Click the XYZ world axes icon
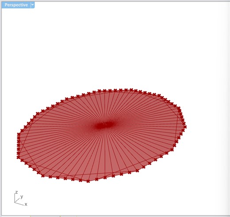230x217 pixels. click(x=20, y=198)
